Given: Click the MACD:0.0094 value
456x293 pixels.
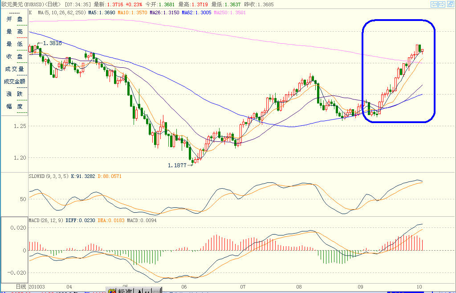Looking at the screenshot, I should (142, 220).
